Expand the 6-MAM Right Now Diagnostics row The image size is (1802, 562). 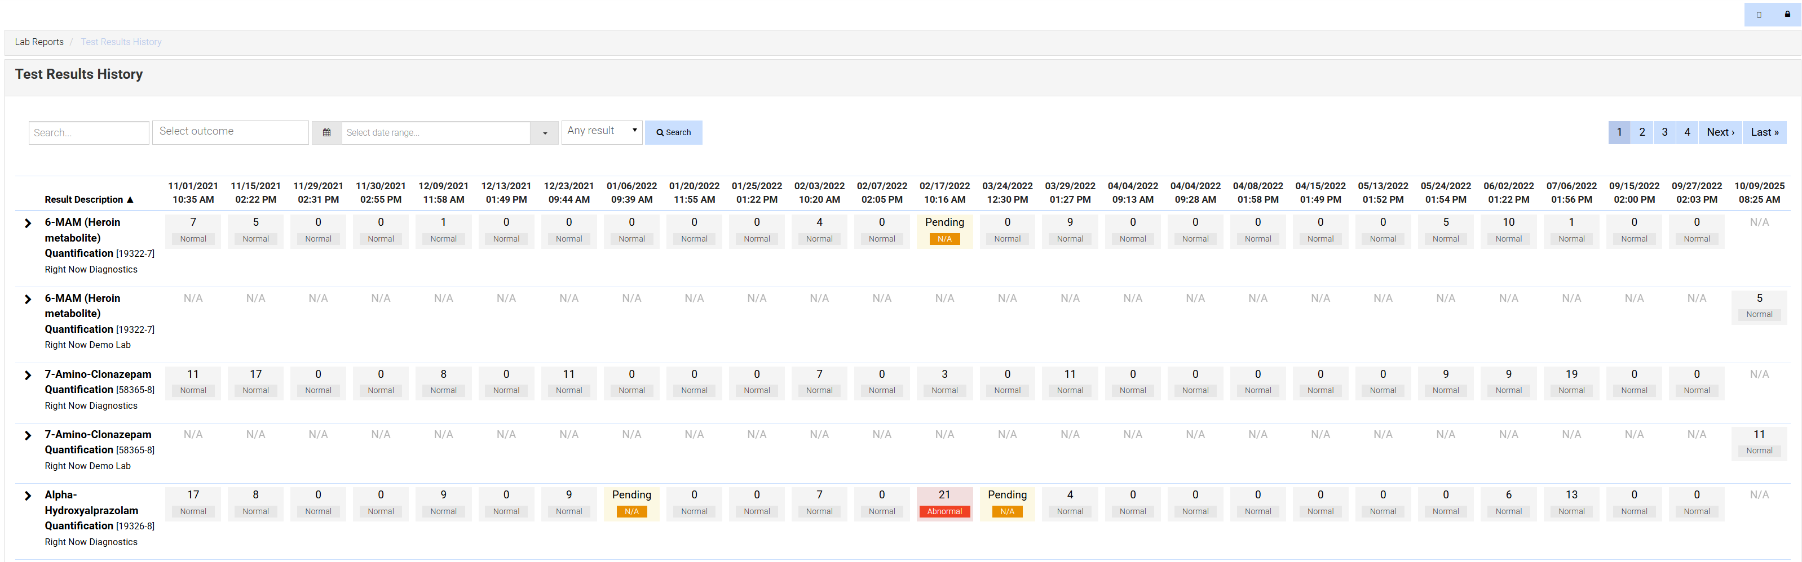coord(28,224)
